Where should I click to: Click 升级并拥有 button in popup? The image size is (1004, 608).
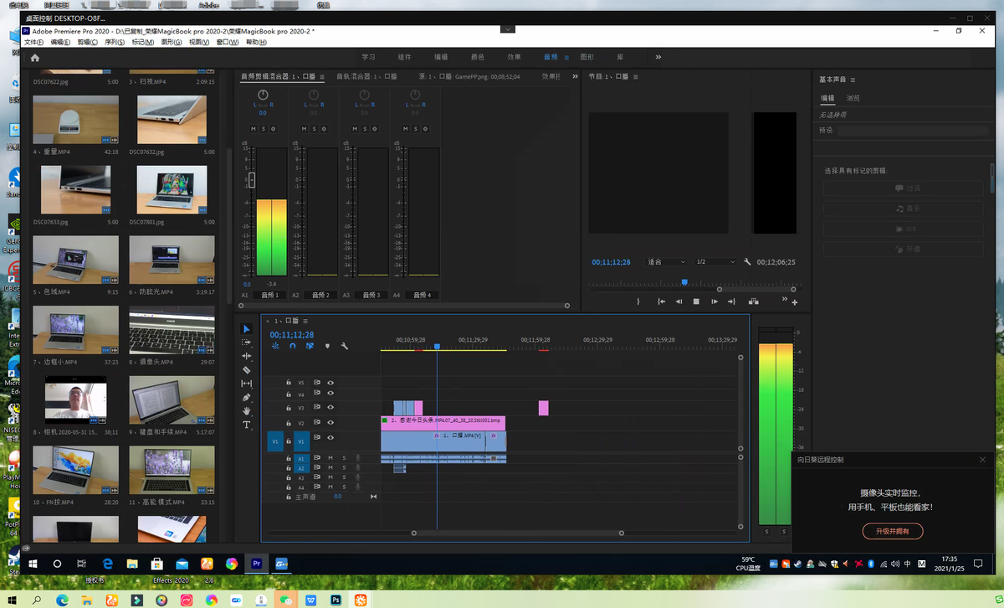pos(893,531)
